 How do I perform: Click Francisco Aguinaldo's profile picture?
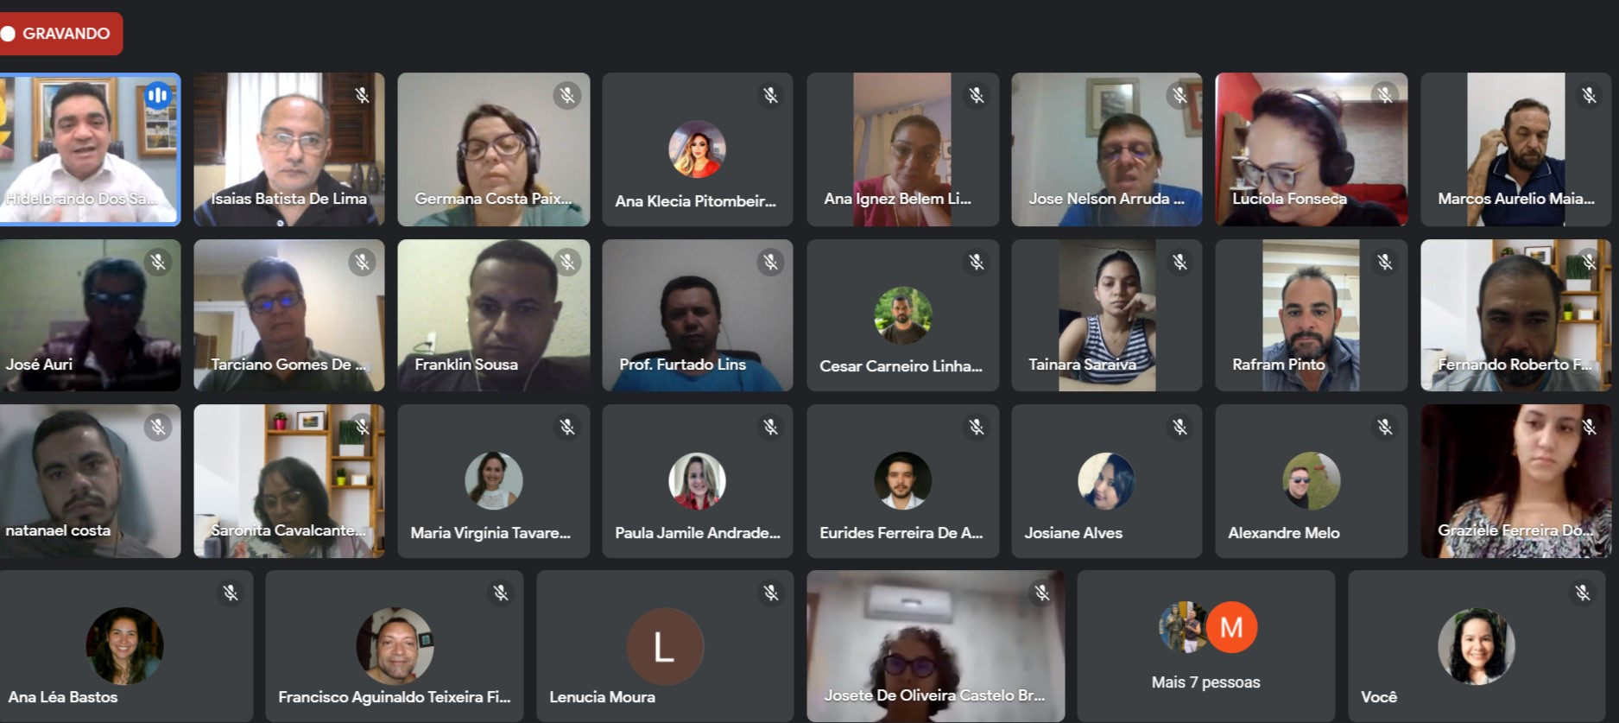pyautogui.click(x=395, y=646)
